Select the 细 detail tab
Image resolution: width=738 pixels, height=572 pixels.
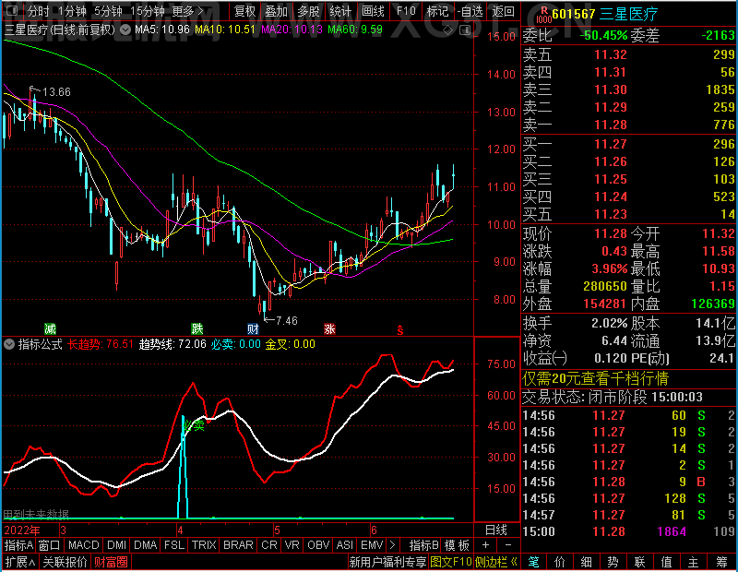(587, 562)
